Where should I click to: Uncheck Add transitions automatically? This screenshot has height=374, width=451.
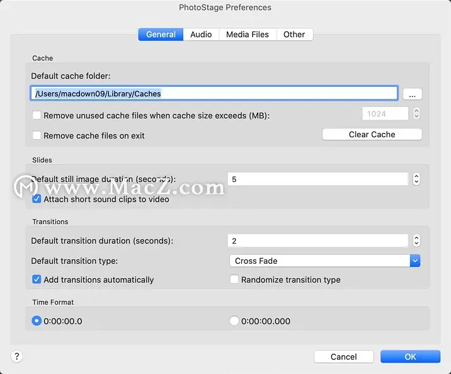[x=37, y=279]
